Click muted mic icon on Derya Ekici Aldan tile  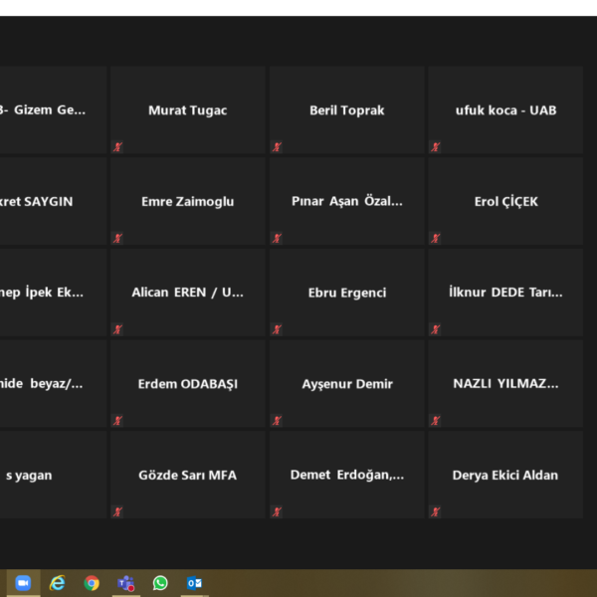436,512
